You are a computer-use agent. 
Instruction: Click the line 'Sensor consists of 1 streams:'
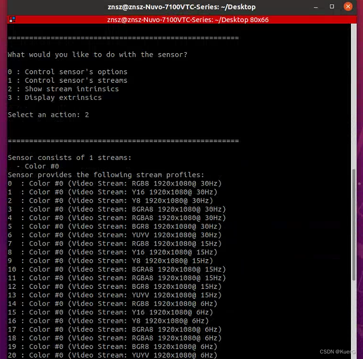(x=70, y=157)
